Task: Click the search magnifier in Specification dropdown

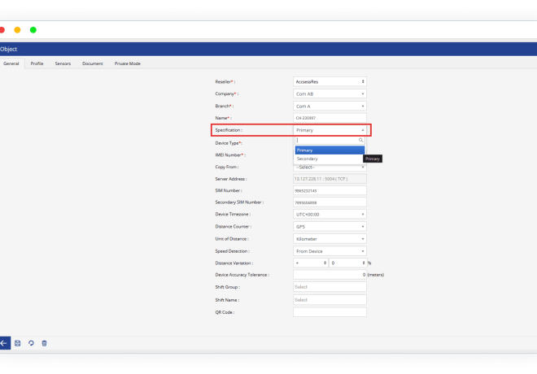Action: [361, 141]
